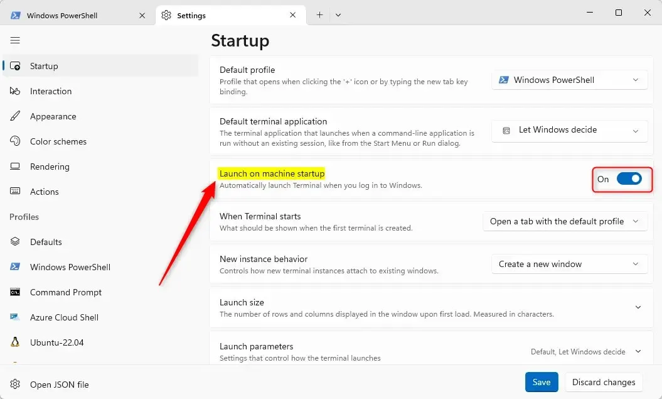Expand the Launch parameters section
This screenshot has width=662, height=399.
tap(638, 352)
